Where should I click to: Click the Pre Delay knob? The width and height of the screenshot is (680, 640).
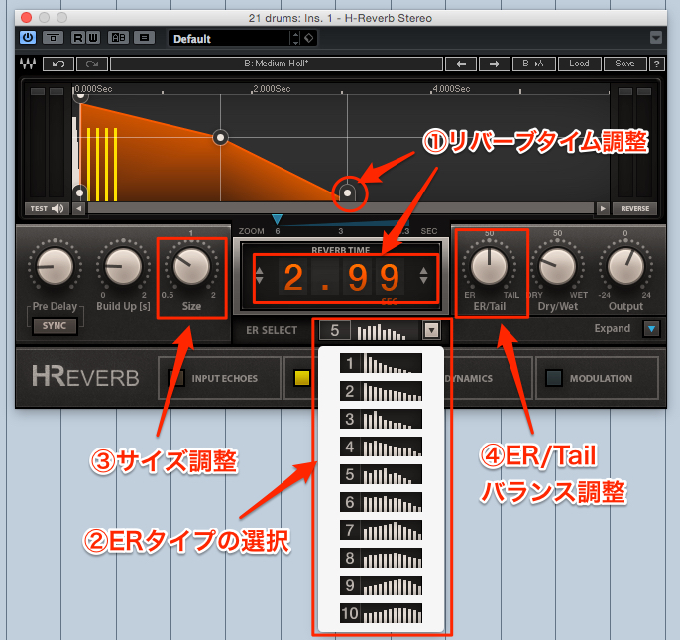point(55,266)
